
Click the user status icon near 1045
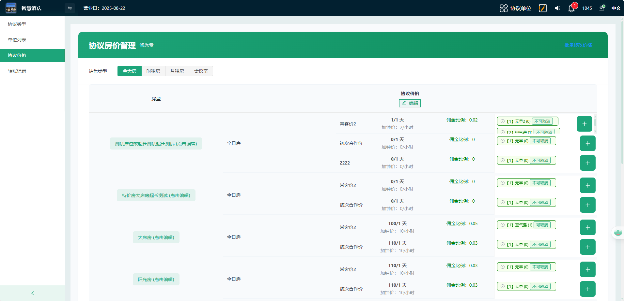click(602, 8)
